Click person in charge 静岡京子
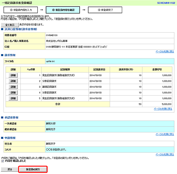The height and width of the screenshot is (174, 177). tap(51, 144)
